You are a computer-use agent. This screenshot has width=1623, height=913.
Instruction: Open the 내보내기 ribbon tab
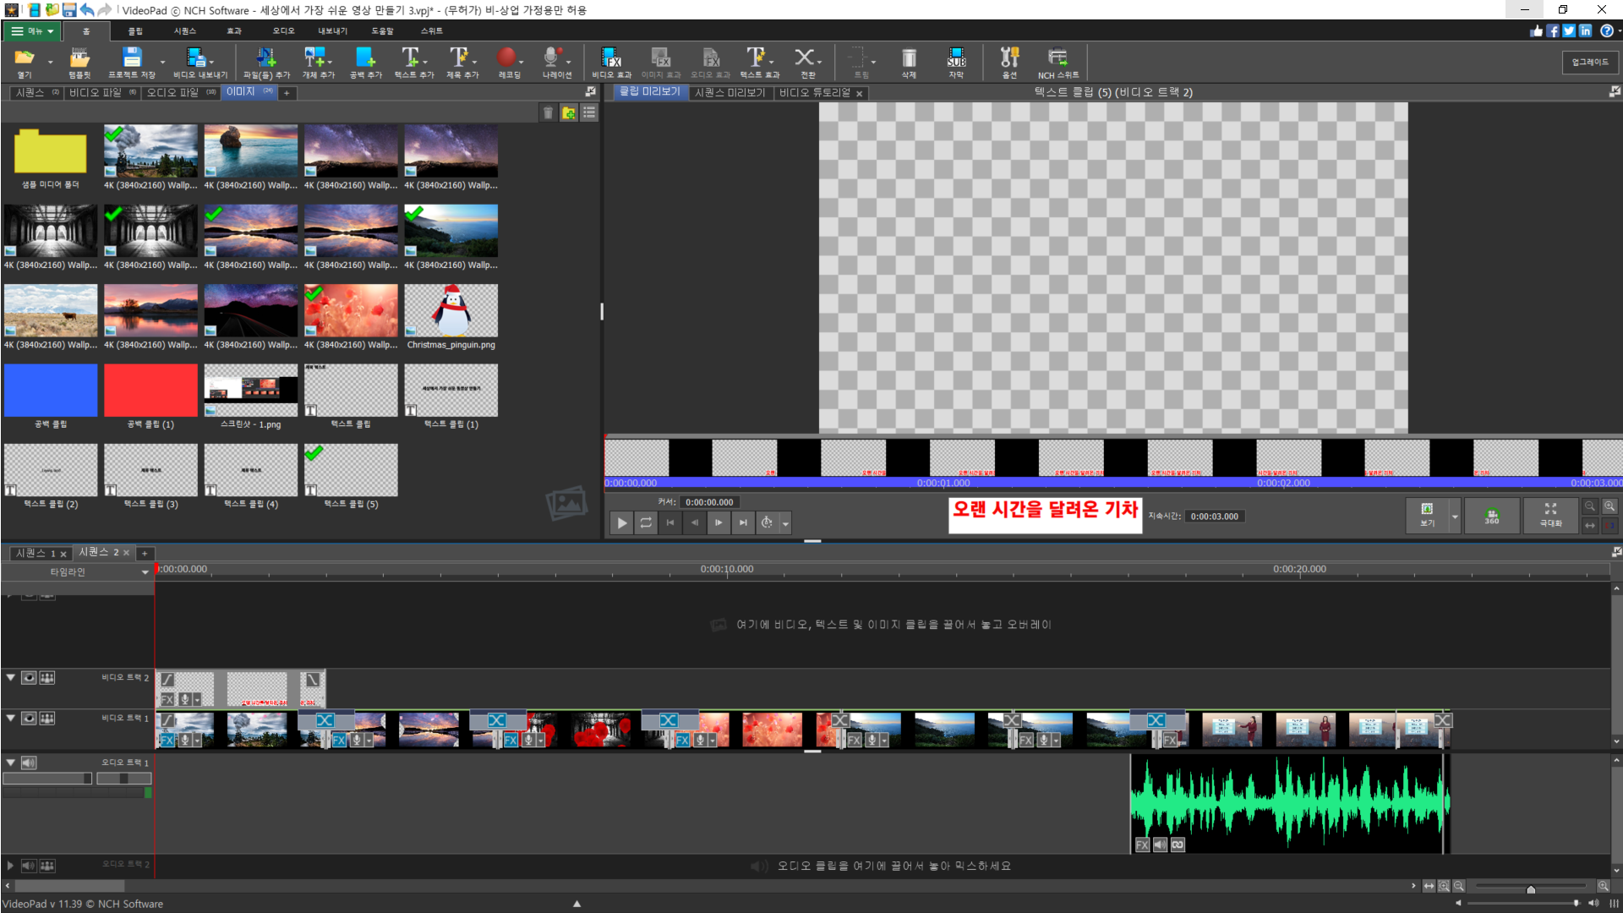332,31
